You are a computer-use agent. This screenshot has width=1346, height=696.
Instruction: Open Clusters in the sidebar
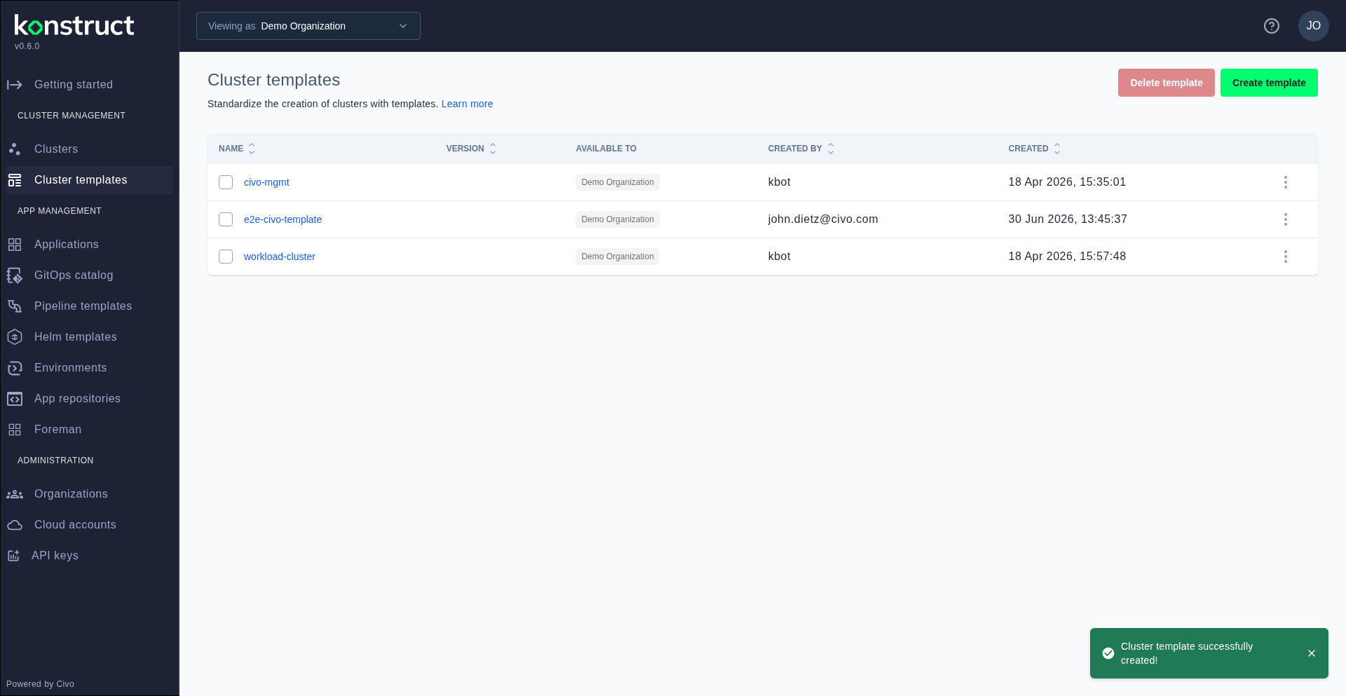(90, 149)
